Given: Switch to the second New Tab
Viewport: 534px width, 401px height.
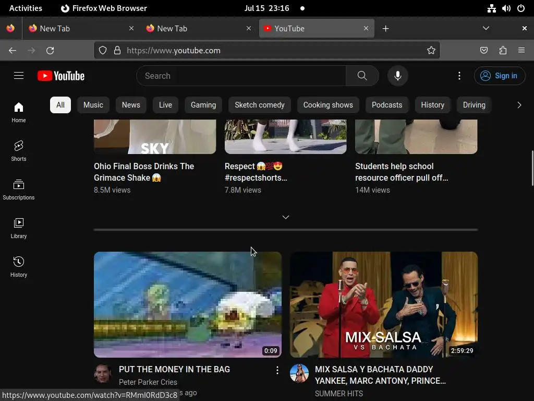Looking at the screenshot, I should click(x=199, y=29).
